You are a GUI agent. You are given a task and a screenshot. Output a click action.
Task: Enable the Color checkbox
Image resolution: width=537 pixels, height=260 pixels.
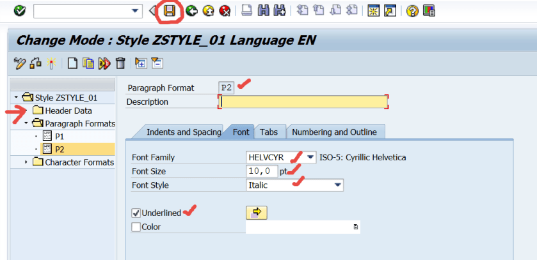click(136, 227)
